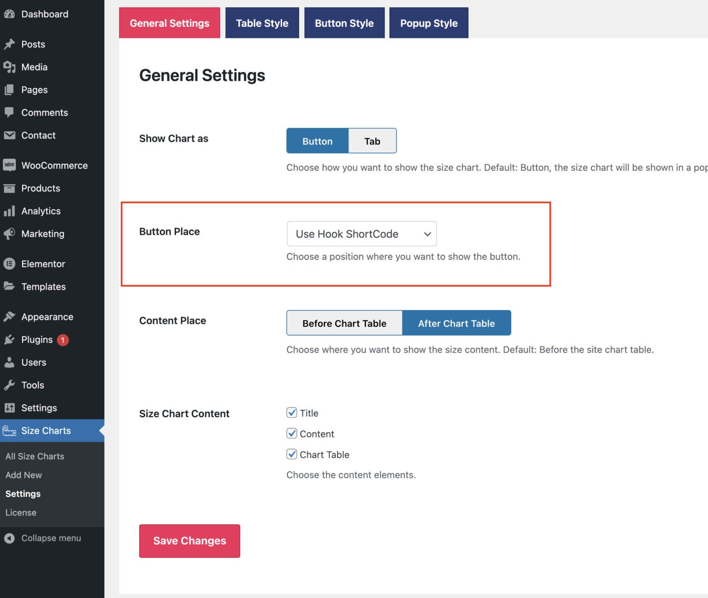The image size is (708, 598).
Task: Open the Appearance paintbrush icon
Action: pyautogui.click(x=10, y=317)
